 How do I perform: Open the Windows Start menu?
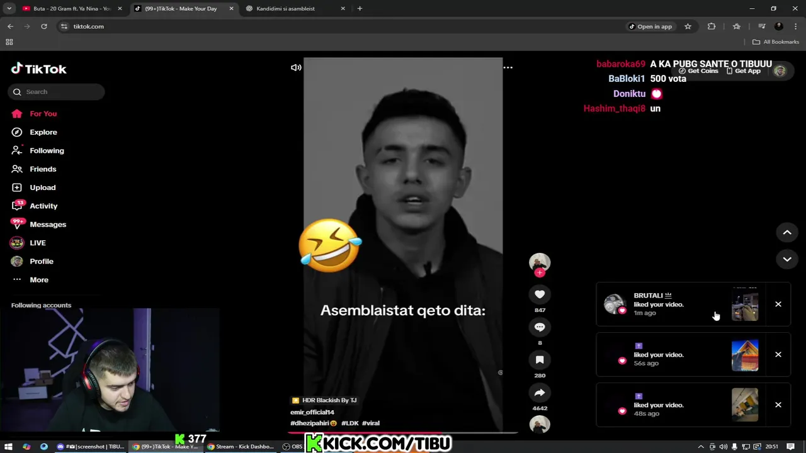click(x=9, y=447)
